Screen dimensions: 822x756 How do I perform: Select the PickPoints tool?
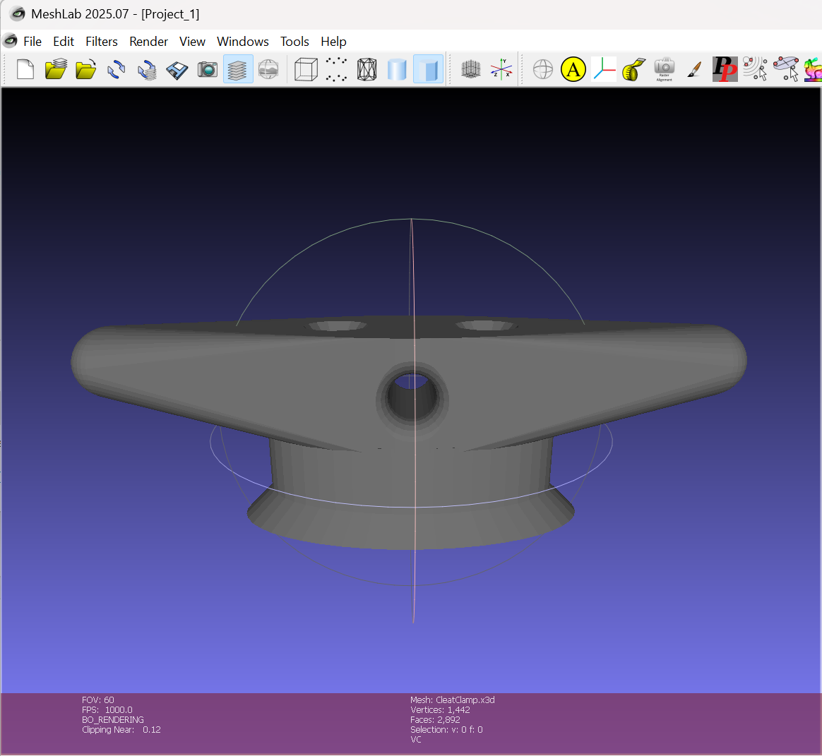click(725, 69)
